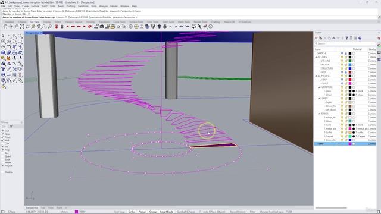Toggle the Project osnap checkbox
This screenshot has height=214, width=381.
pyautogui.click(x=2, y=166)
